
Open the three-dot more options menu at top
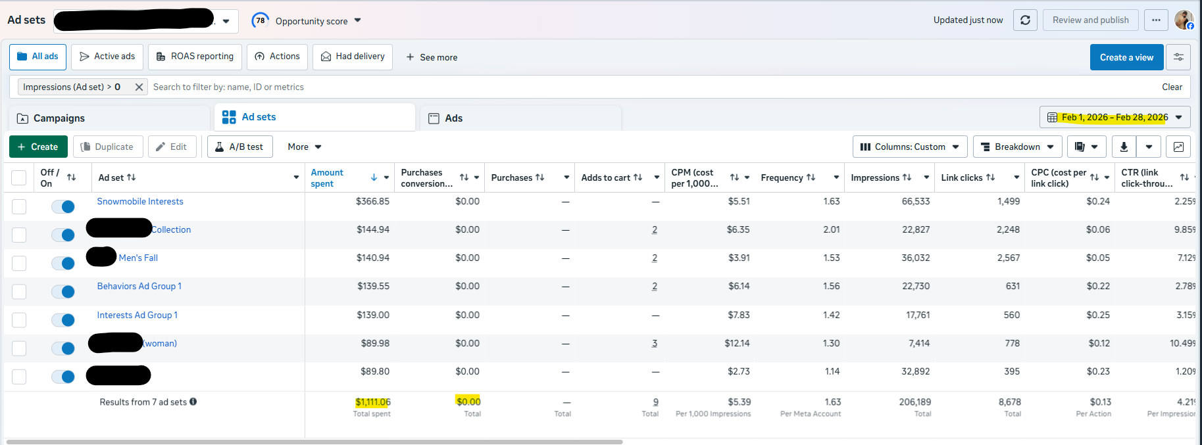point(1156,20)
